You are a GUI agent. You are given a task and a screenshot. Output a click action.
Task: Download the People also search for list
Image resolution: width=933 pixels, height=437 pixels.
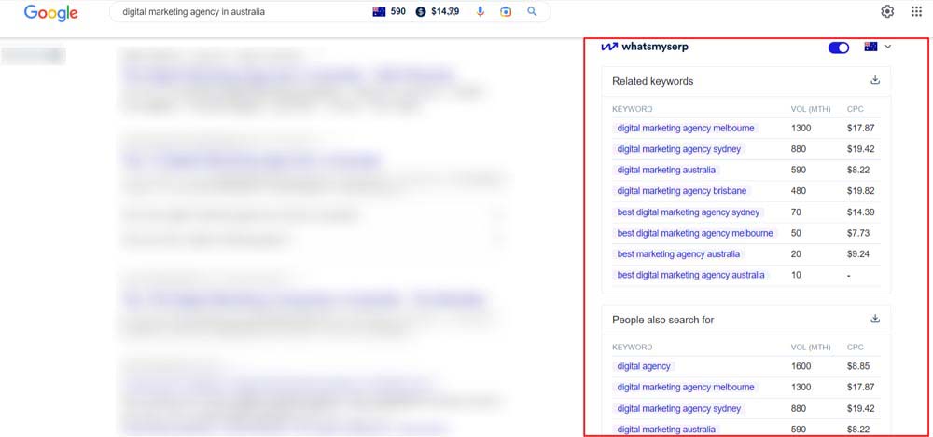[875, 319]
